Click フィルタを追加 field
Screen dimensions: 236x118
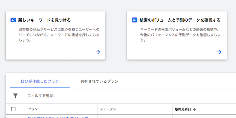(x=40, y=96)
